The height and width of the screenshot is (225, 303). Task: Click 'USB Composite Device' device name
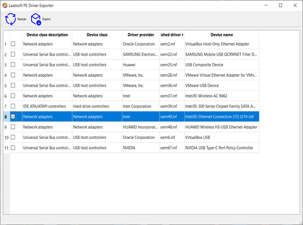(x=222, y=65)
